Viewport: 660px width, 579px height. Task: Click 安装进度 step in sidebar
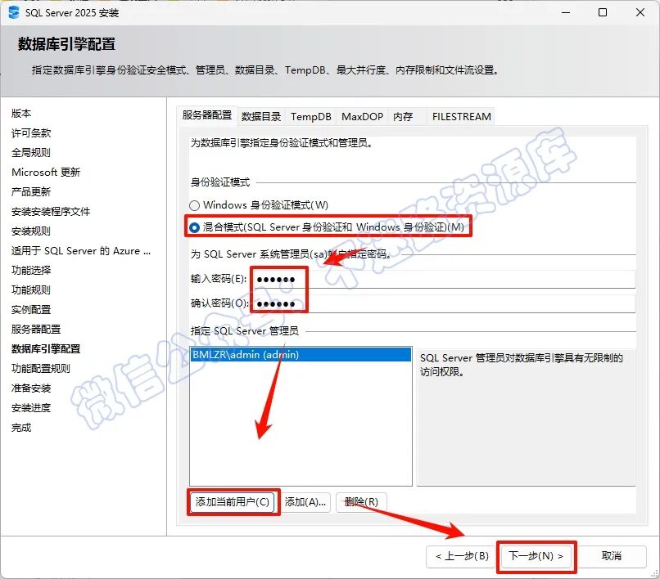31,408
